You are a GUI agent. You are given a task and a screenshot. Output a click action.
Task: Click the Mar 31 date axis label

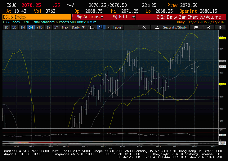tap(104, 146)
